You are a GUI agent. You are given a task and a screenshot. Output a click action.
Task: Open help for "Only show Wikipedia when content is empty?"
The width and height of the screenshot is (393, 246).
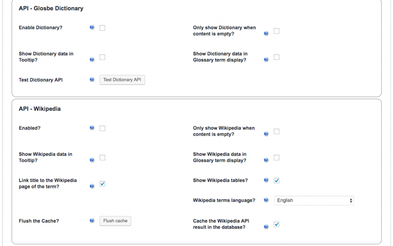pos(266,134)
